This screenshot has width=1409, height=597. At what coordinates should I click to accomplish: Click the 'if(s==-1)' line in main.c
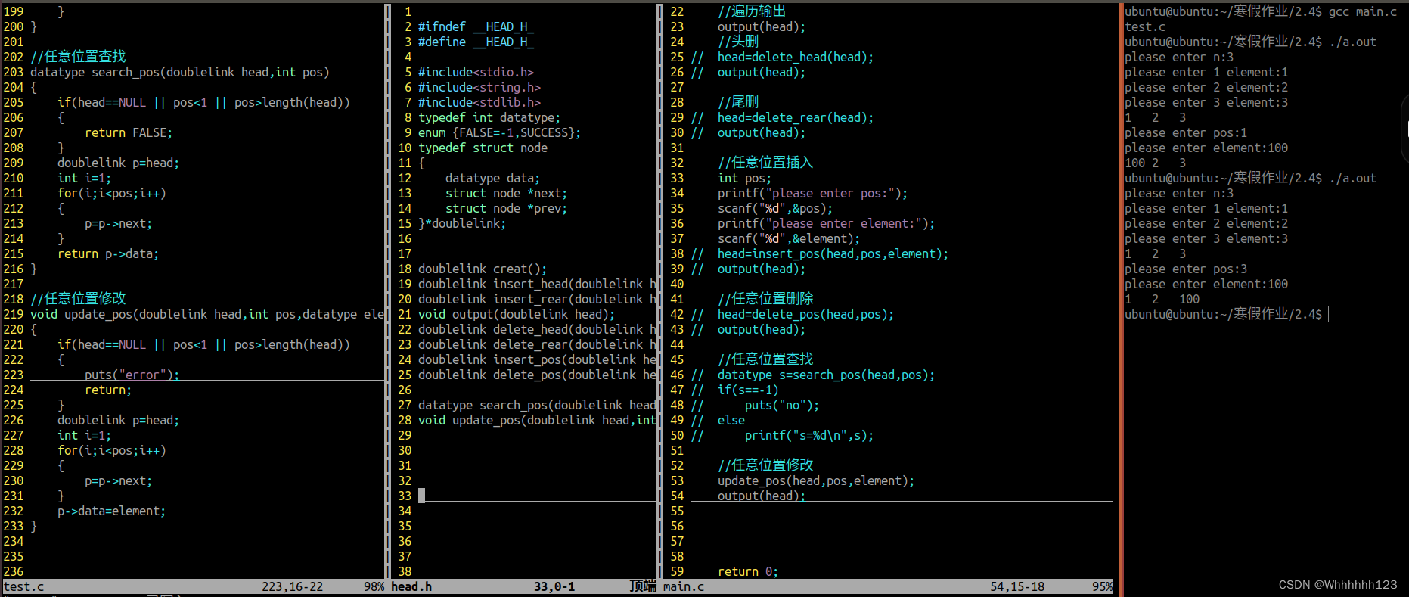point(749,390)
